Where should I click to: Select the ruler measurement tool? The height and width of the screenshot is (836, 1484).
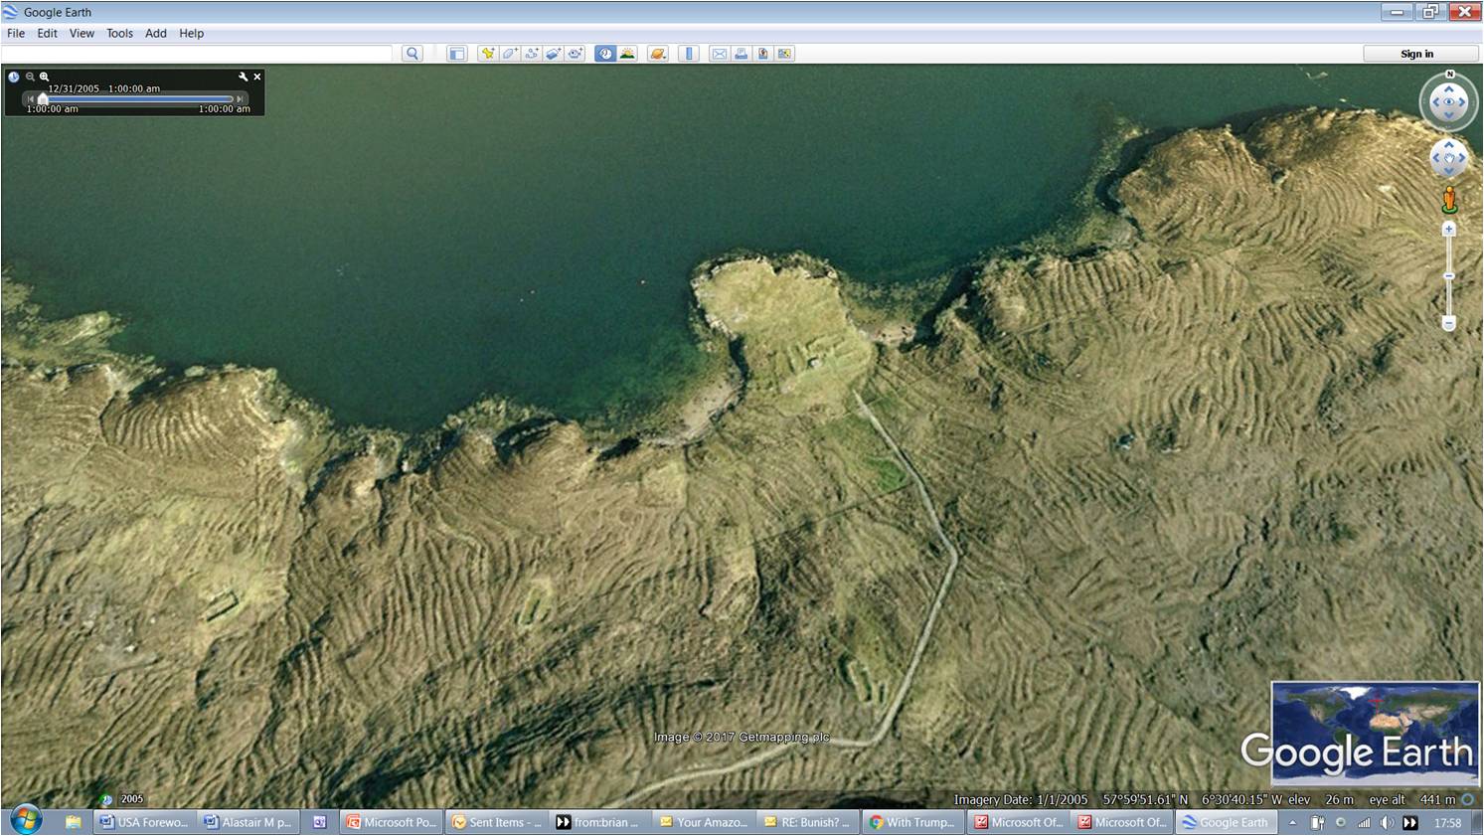pos(689,54)
